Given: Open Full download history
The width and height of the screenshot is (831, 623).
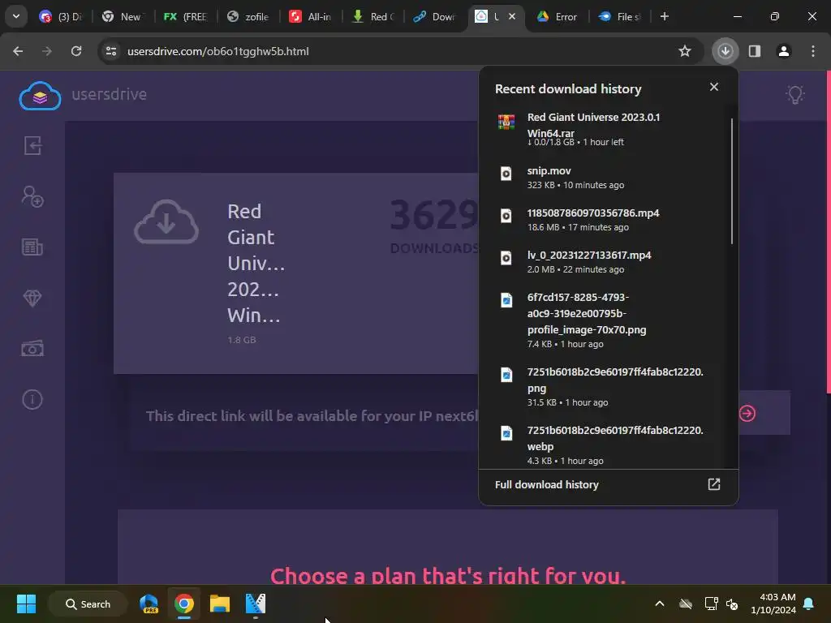Looking at the screenshot, I should click(x=608, y=485).
